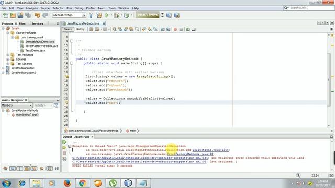The image size is (335, 188).
Task: Toggle a bookmark on the current line
Action: click(155, 29)
